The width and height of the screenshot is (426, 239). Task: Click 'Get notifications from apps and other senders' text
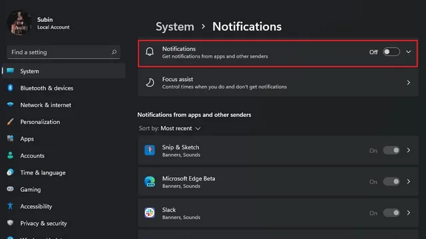coord(215,56)
